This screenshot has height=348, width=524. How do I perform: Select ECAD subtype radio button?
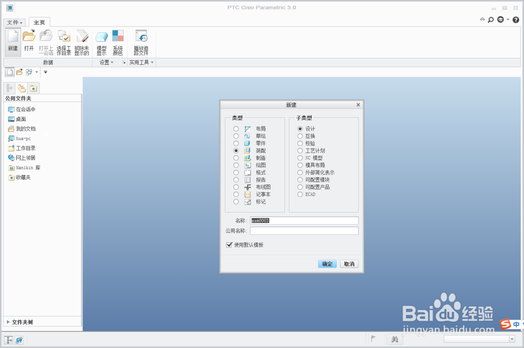click(x=300, y=194)
